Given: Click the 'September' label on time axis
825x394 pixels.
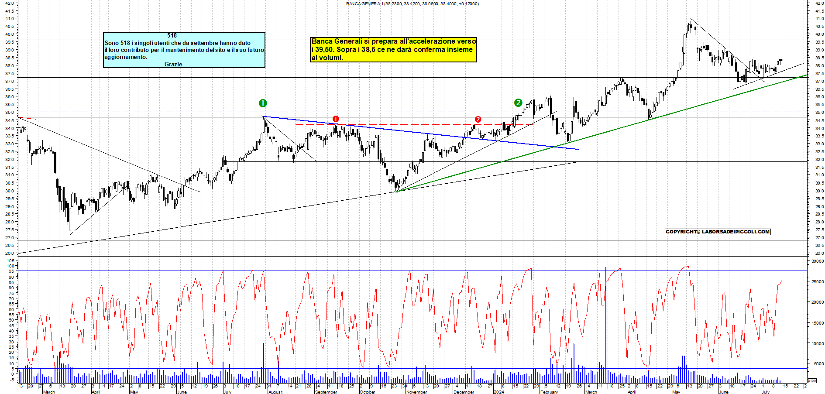Looking at the screenshot, I should [x=326, y=392].
